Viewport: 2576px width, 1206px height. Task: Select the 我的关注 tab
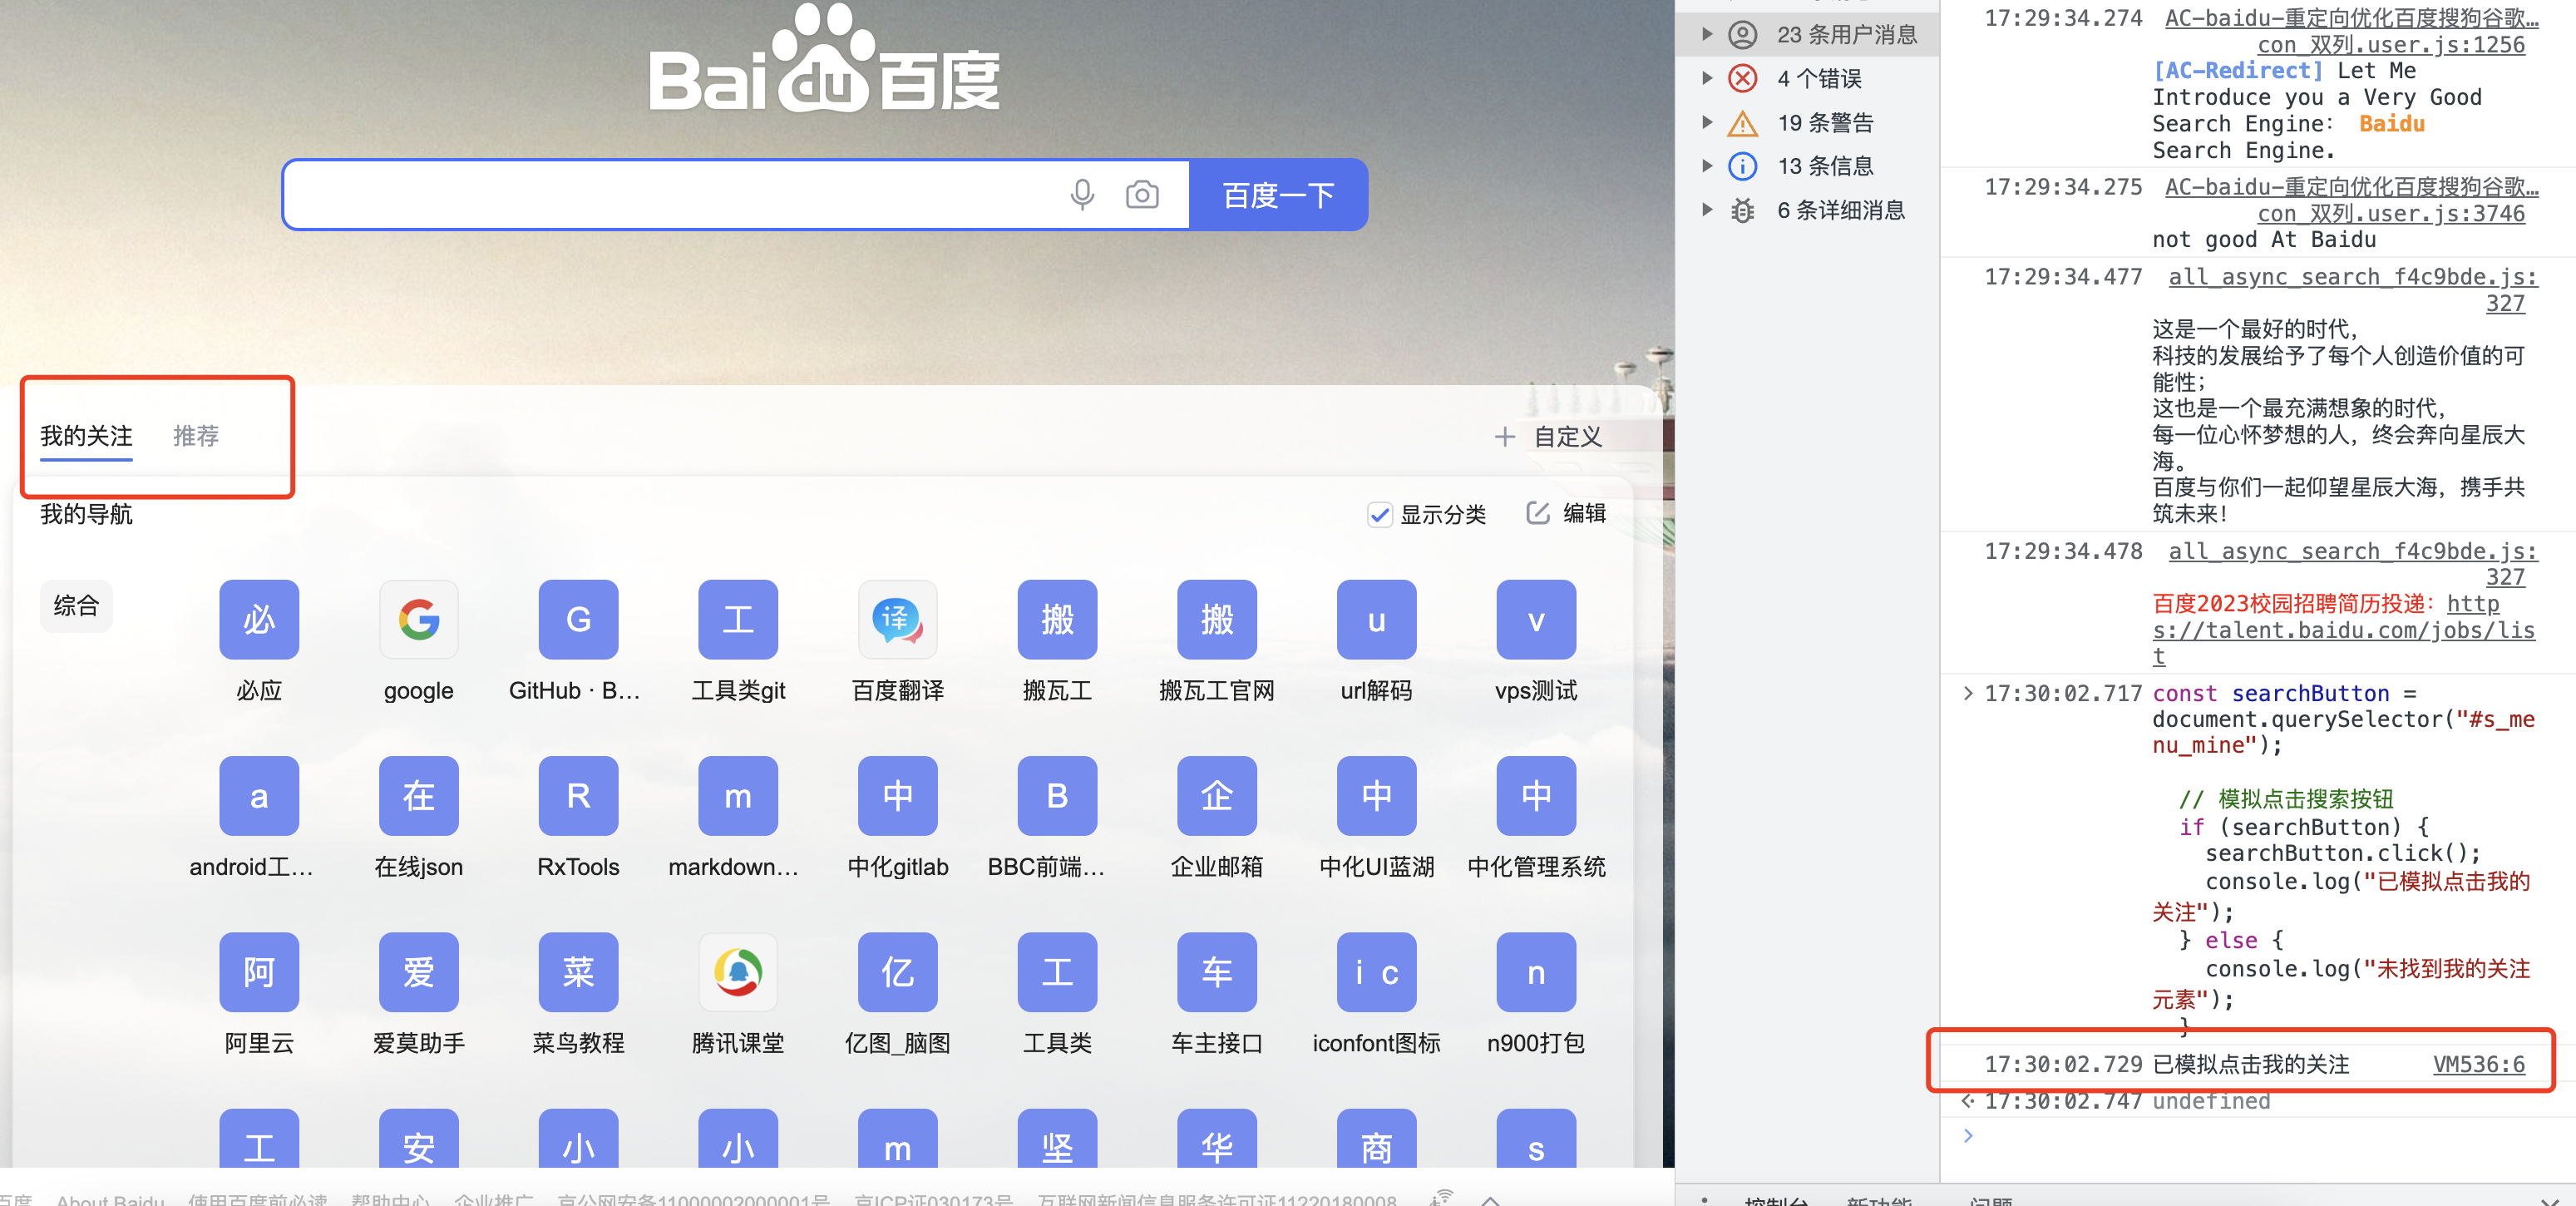(86, 436)
